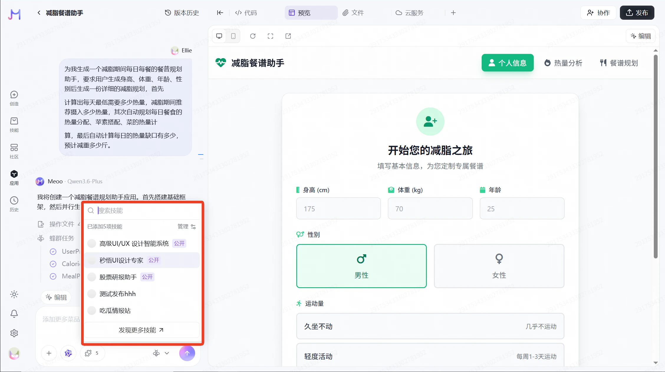Click the purple send arrow button
Viewport: 665px width, 372px height.
[187, 353]
